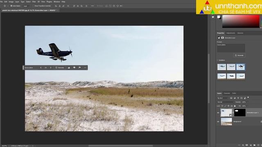Create new adjustment layer icon
Viewport: 262px width, 147px height.
point(251,145)
